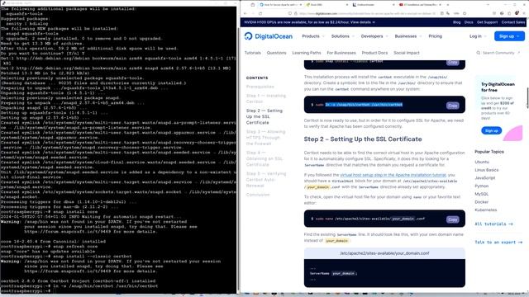The height and width of the screenshot is (297, 529).
Task: Jump to Prerequisites in Contents
Action: (260, 87)
